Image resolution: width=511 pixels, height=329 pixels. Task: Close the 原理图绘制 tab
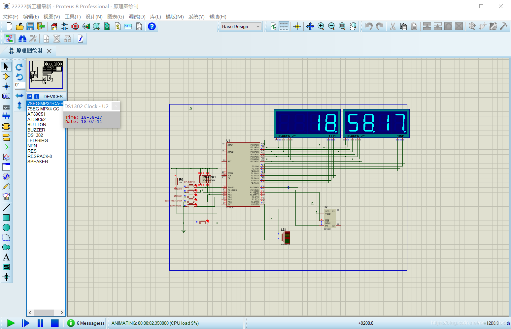tap(49, 51)
